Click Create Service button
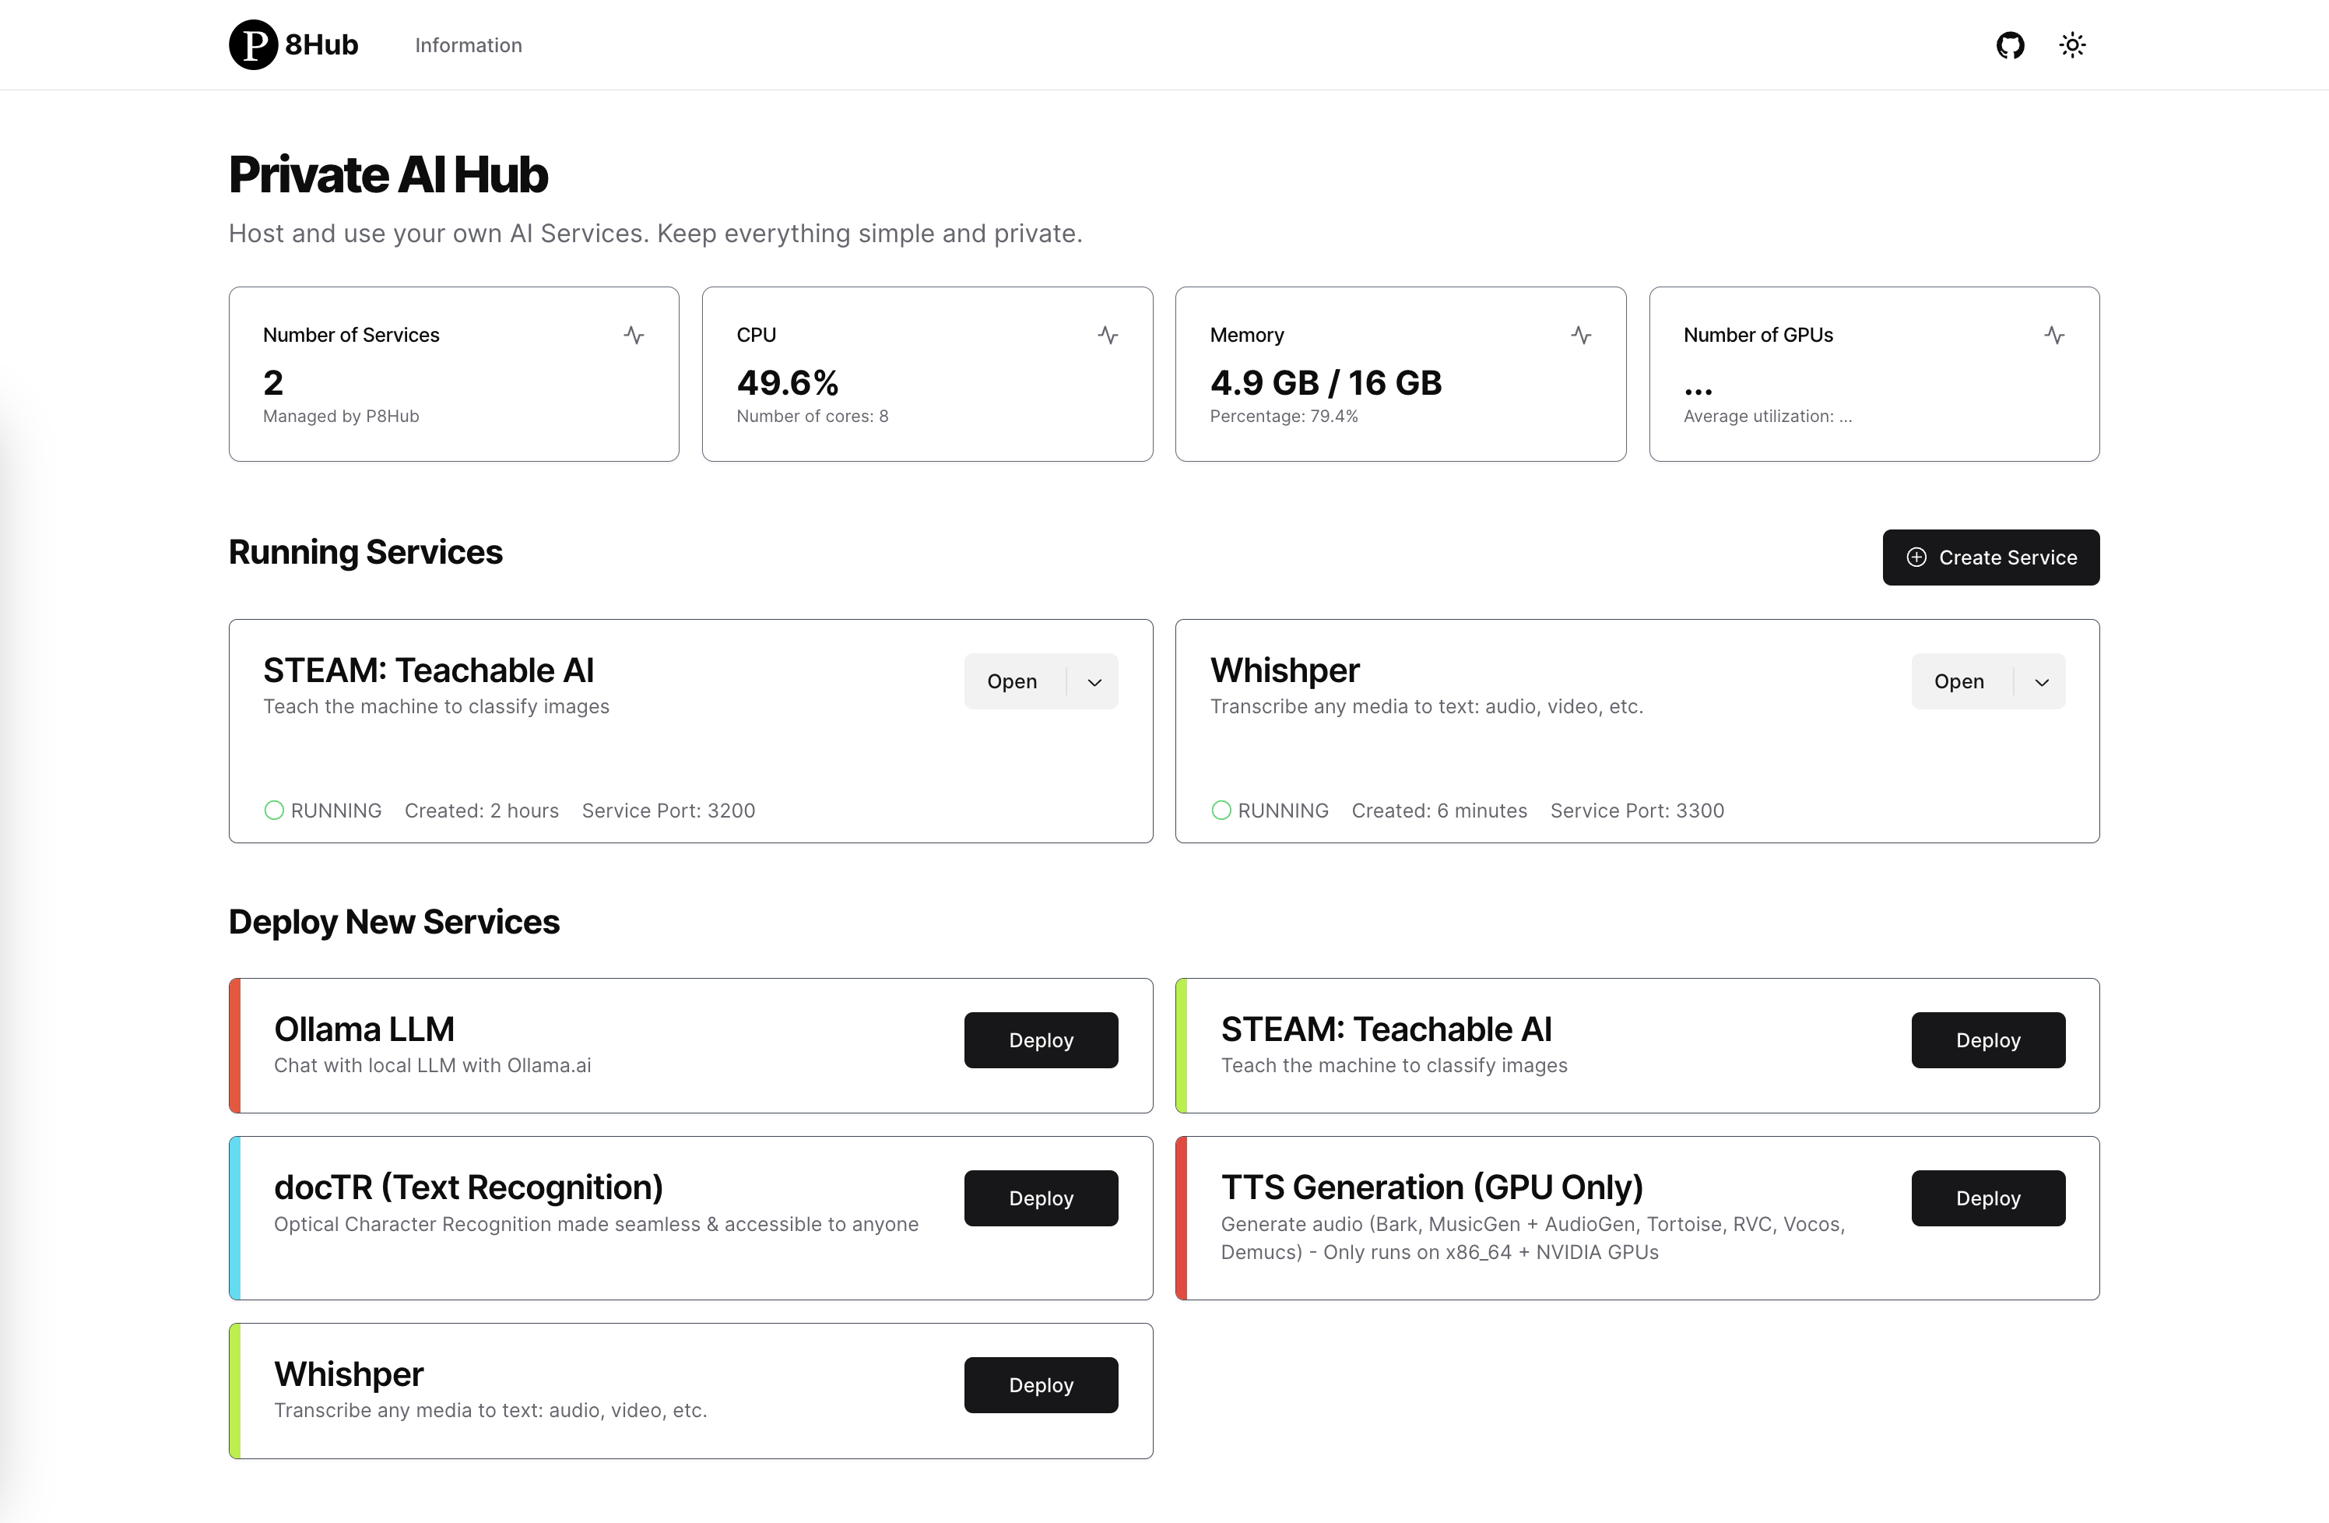2329x1523 pixels. click(1990, 557)
